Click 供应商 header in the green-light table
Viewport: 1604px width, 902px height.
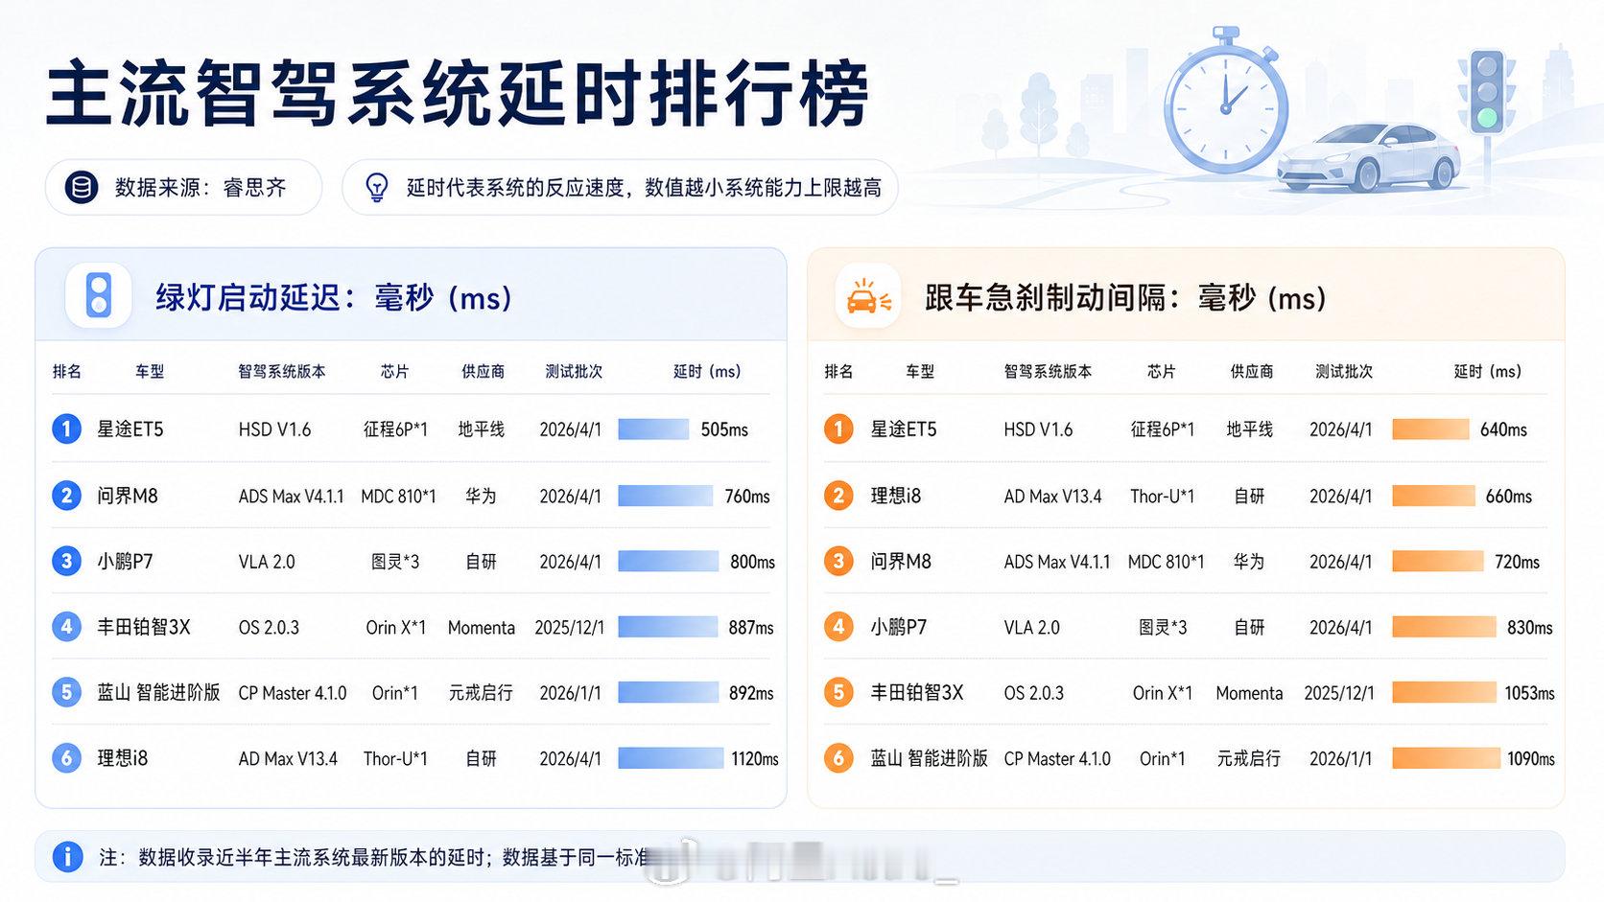[x=483, y=371]
